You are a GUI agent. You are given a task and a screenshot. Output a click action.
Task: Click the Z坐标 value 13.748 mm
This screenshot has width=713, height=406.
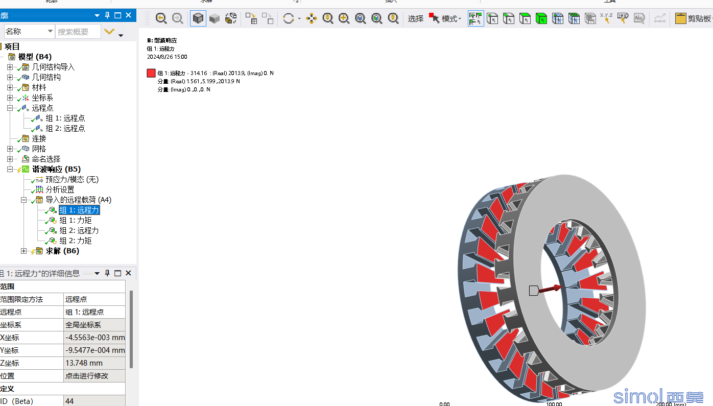(94, 363)
